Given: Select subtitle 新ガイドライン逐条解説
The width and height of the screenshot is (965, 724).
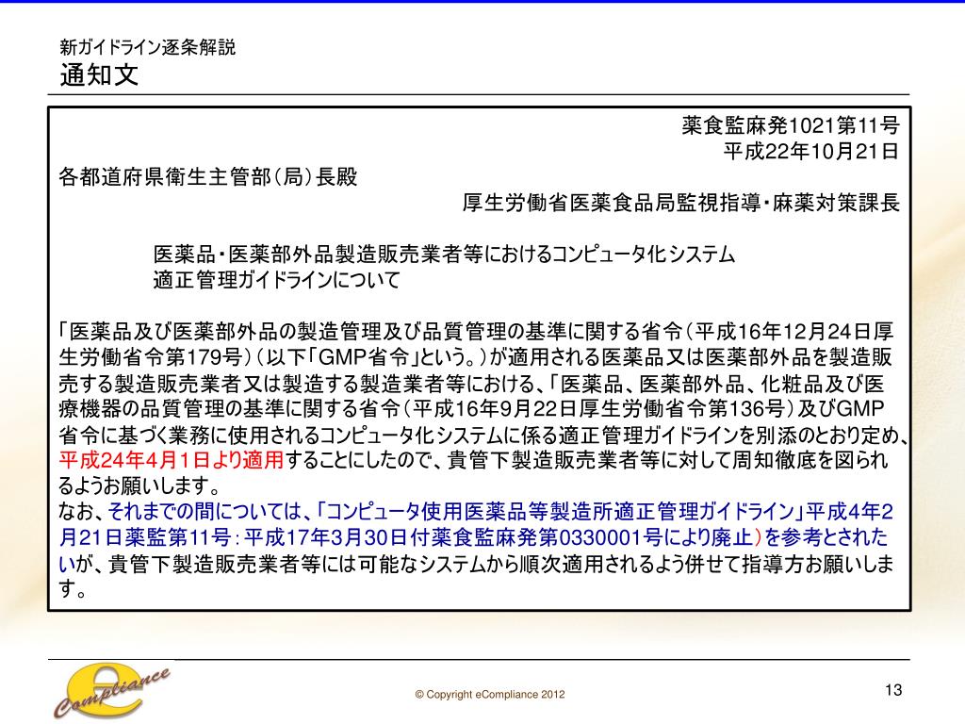Looking at the screenshot, I should (147, 47).
